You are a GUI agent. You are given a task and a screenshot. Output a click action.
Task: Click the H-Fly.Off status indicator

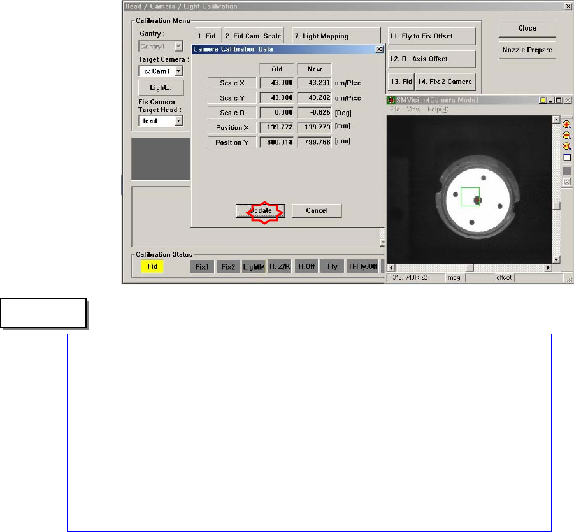[363, 266]
